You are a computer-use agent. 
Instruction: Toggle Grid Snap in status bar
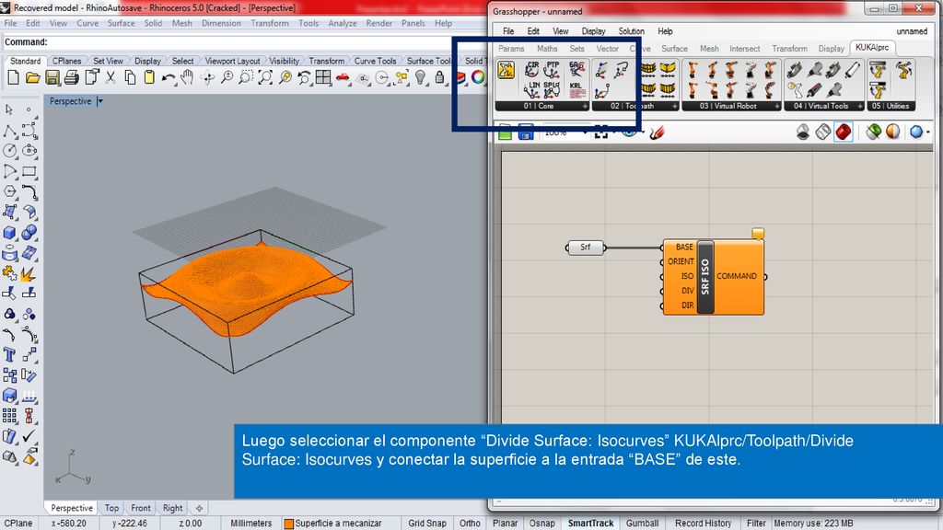click(x=427, y=524)
